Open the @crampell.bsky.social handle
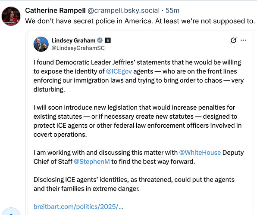This screenshot has width=257, height=215. coord(123,10)
